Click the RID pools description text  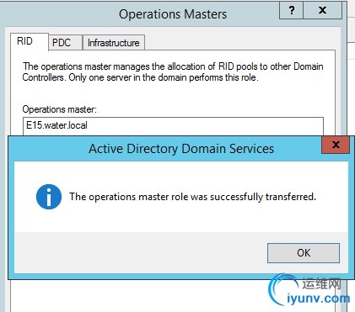point(173,71)
